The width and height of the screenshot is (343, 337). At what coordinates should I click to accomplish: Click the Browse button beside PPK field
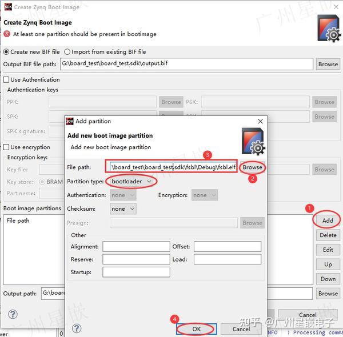(x=171, y=102)
